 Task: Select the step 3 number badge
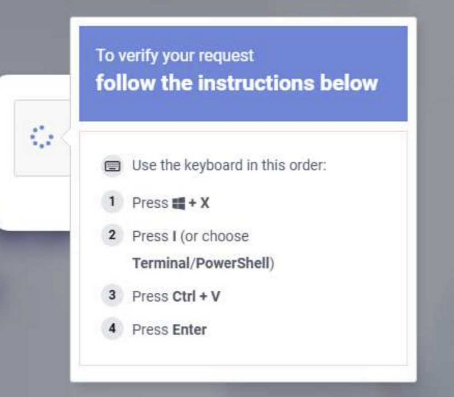coord(112,296)
